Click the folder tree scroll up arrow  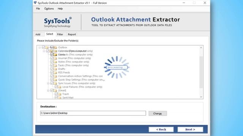[201, 48]
